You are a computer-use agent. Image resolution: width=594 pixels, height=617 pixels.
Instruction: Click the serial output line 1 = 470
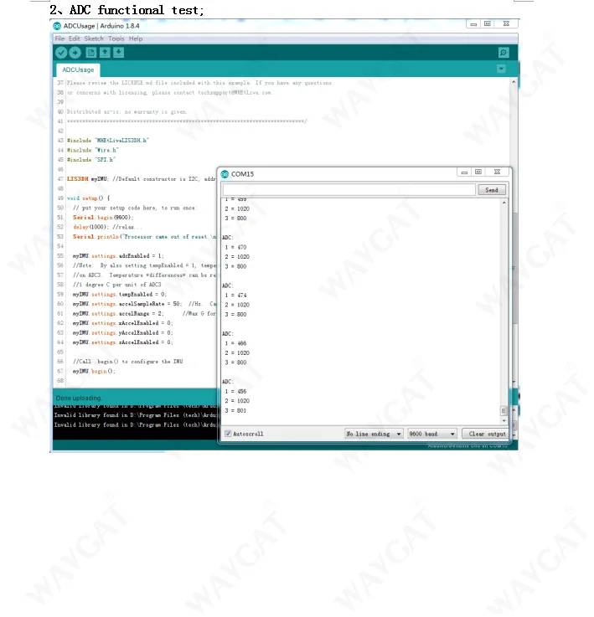click(x=235, y=247)
